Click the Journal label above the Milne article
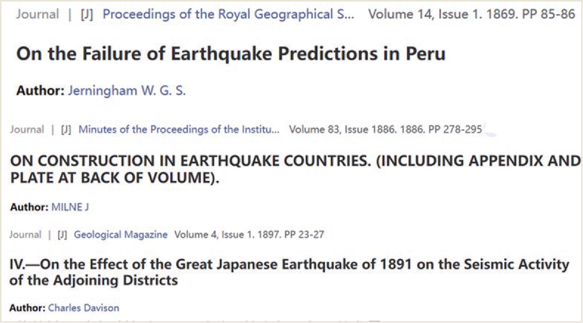 pyautogui.click(x=27, y=129)
